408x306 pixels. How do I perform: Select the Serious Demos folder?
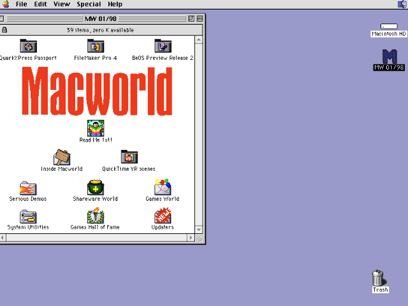point(28,188)
